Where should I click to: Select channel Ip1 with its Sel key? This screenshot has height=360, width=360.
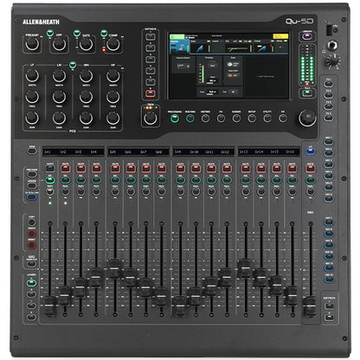coord(50,181)
